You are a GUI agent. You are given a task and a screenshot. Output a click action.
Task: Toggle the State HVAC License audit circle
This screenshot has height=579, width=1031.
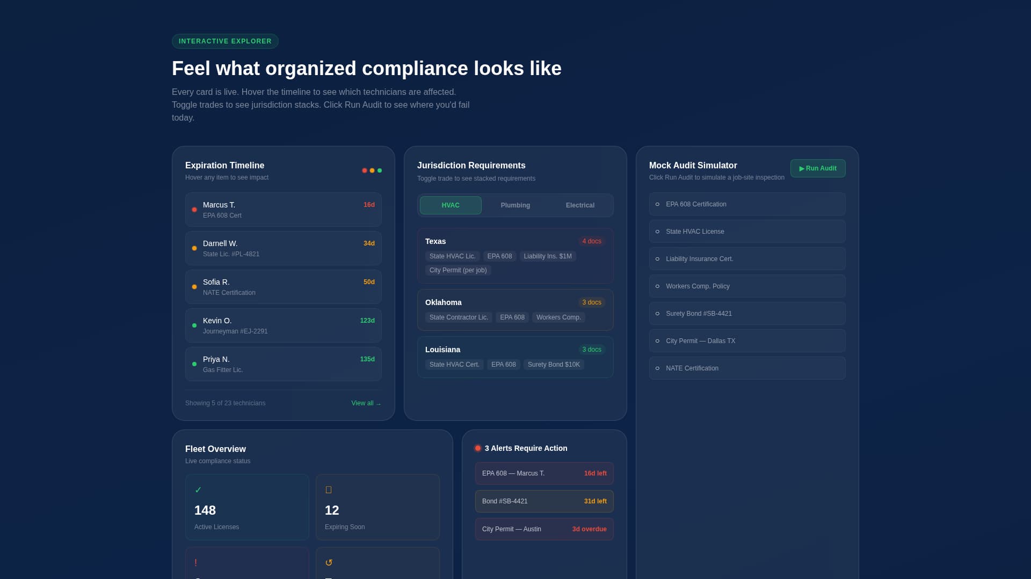click(x=657, y=232)
